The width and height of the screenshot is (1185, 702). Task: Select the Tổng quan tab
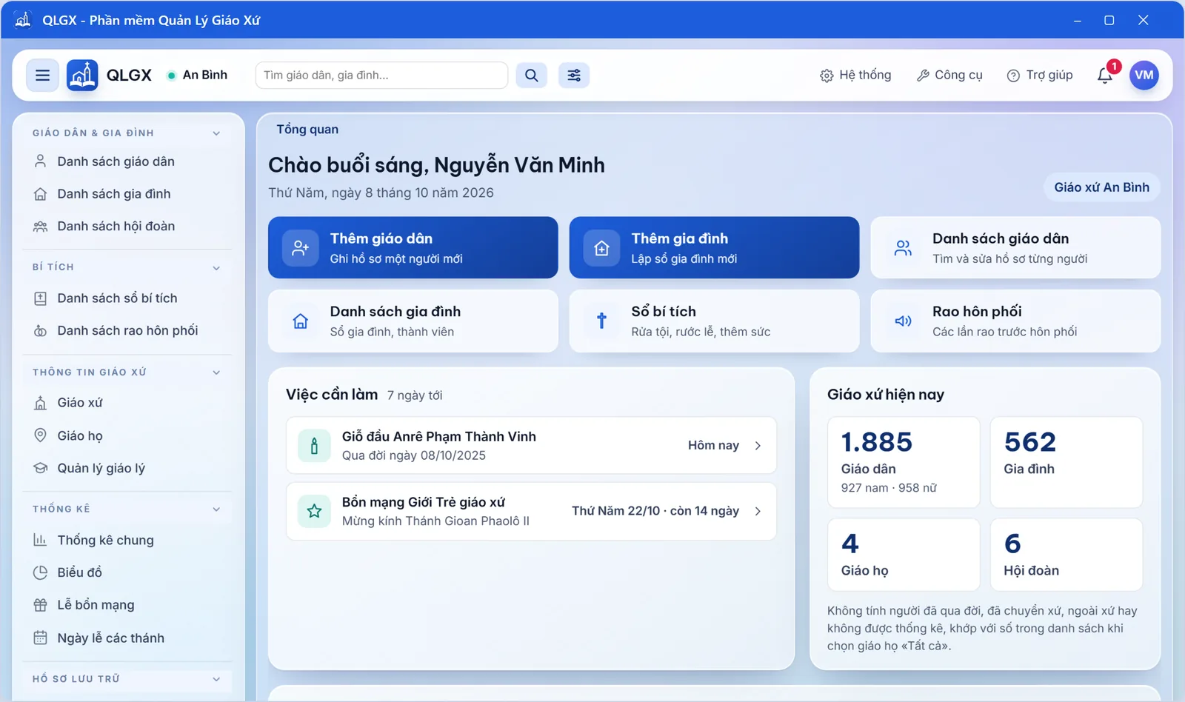[x=307, y=130]
